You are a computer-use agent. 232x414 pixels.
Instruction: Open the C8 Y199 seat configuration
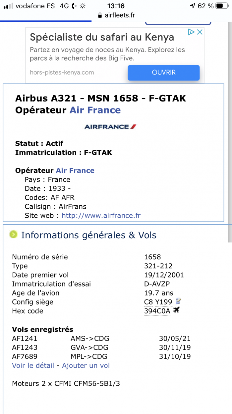point(158,302)
